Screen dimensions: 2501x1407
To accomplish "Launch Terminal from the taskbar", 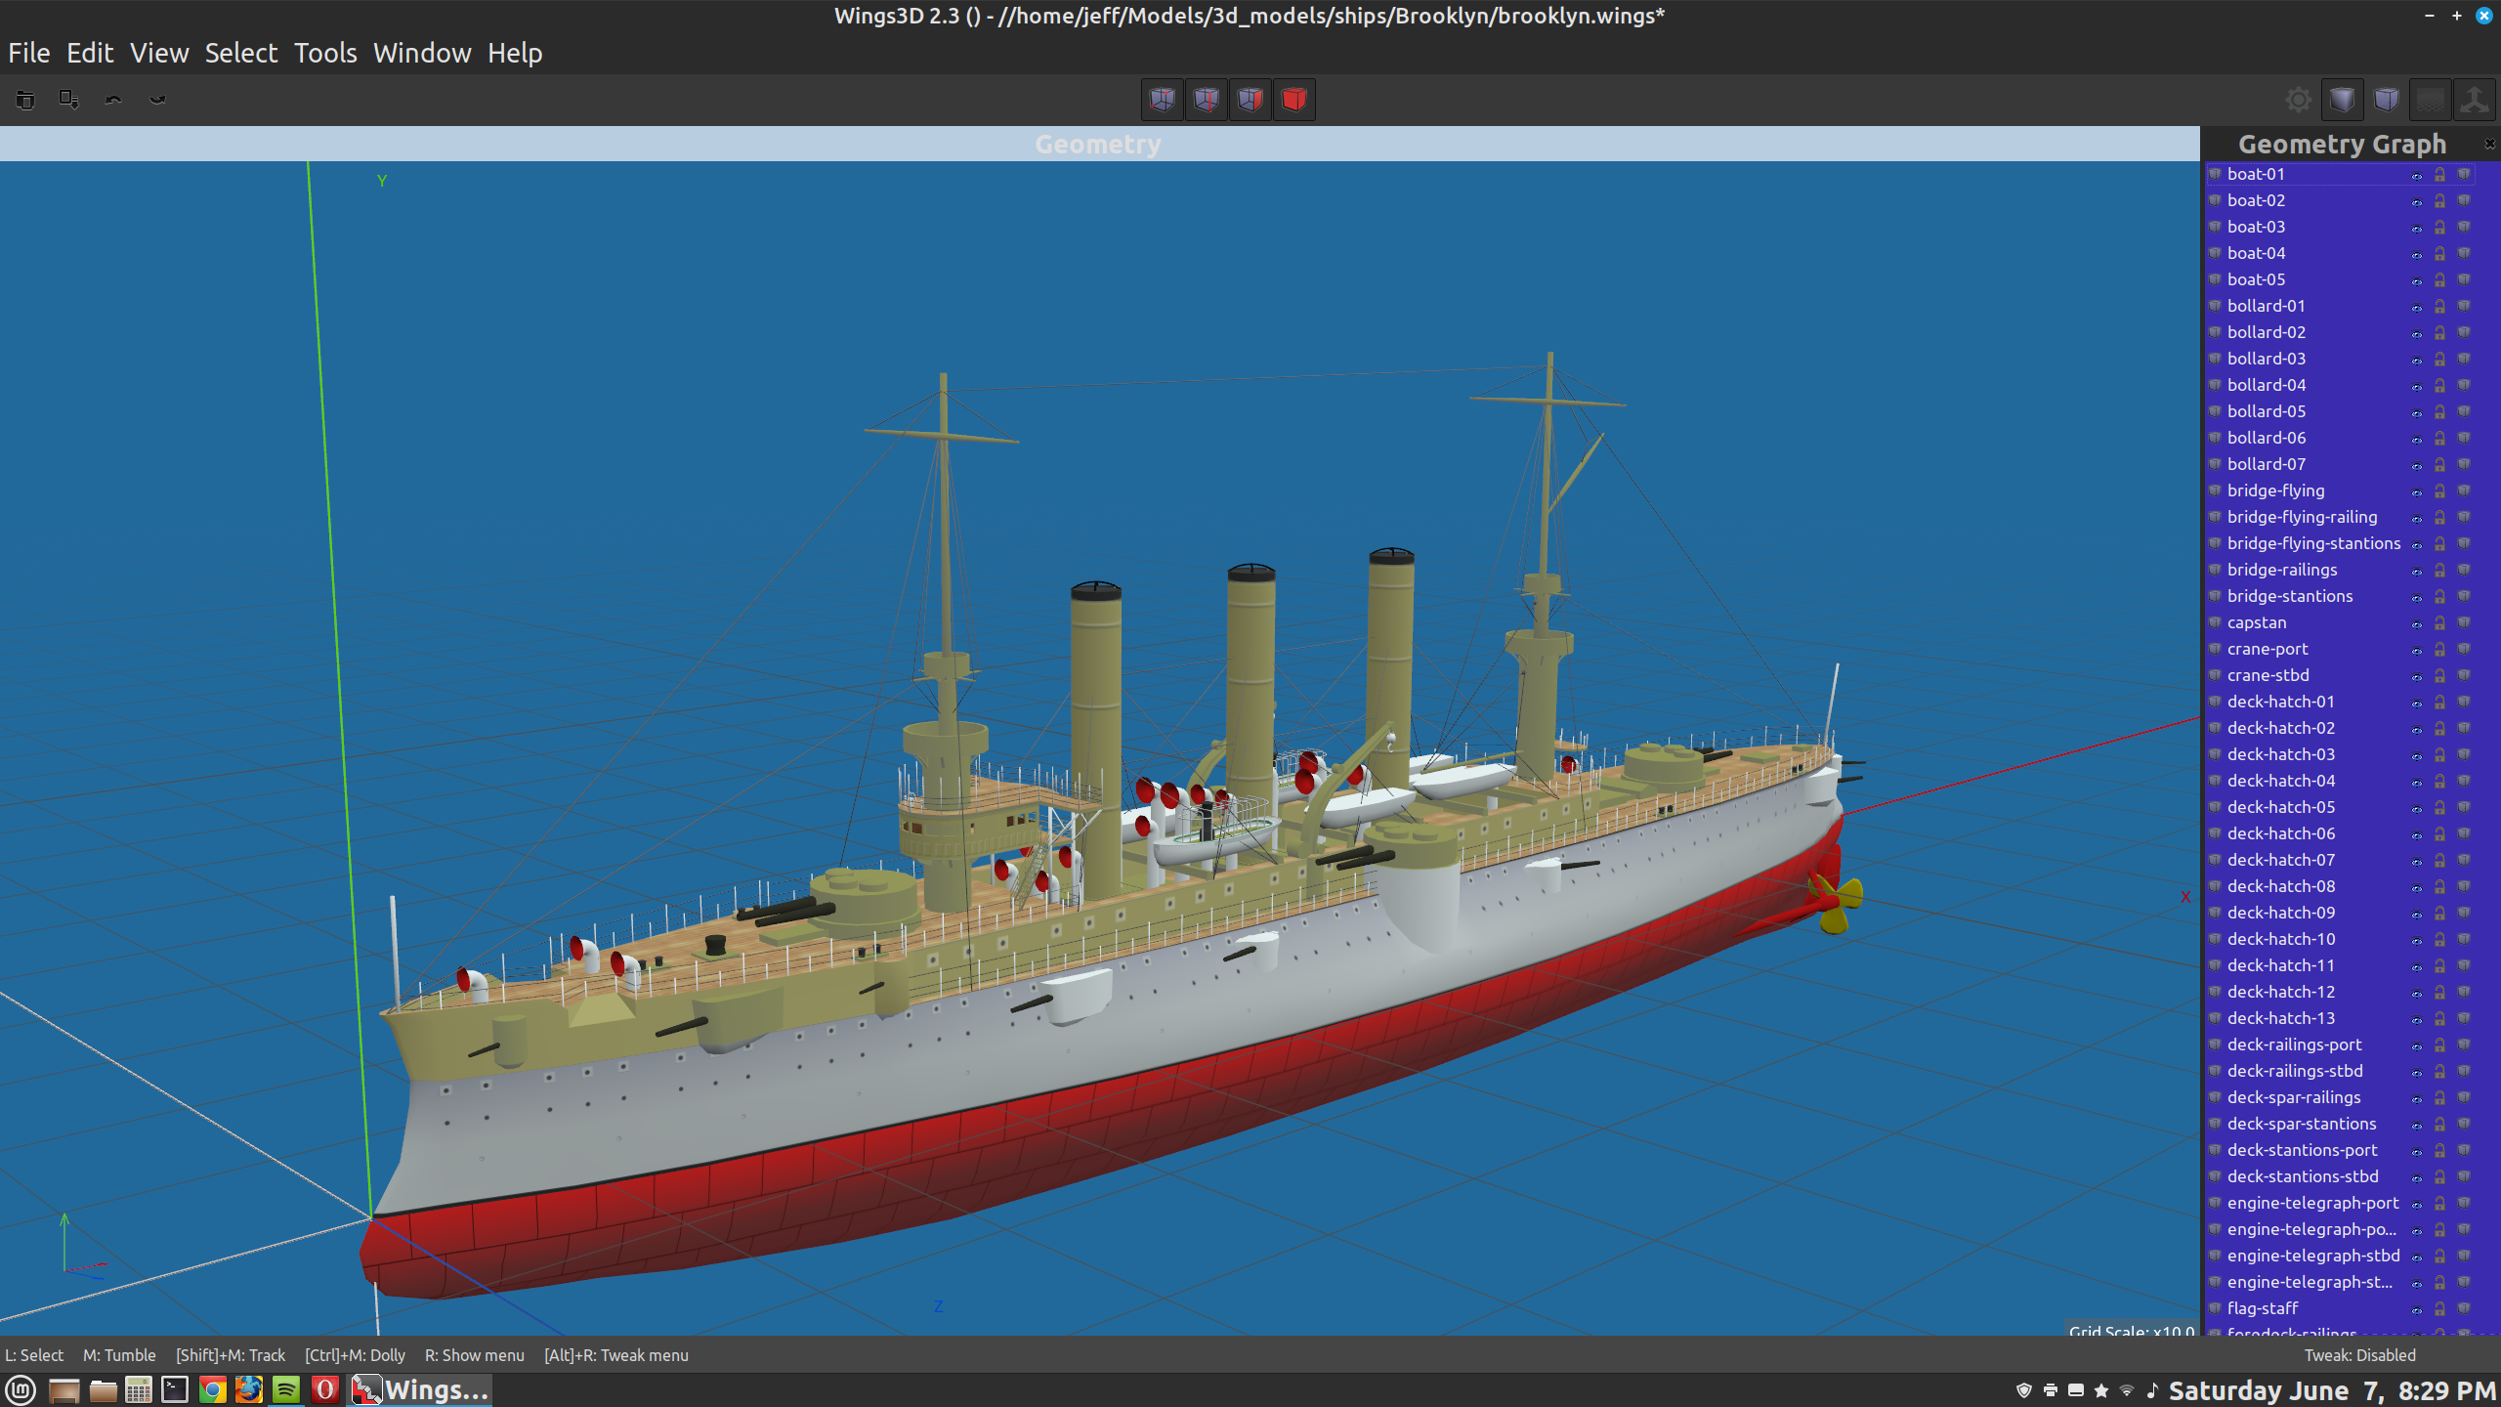I will pyautogui.click(x=175, y=1389).
